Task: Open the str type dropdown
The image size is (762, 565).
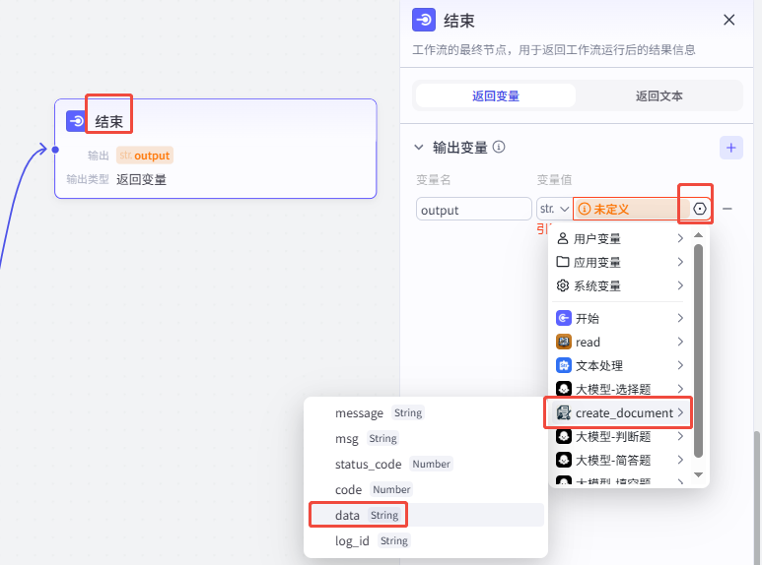Action: tap(553, 209)
